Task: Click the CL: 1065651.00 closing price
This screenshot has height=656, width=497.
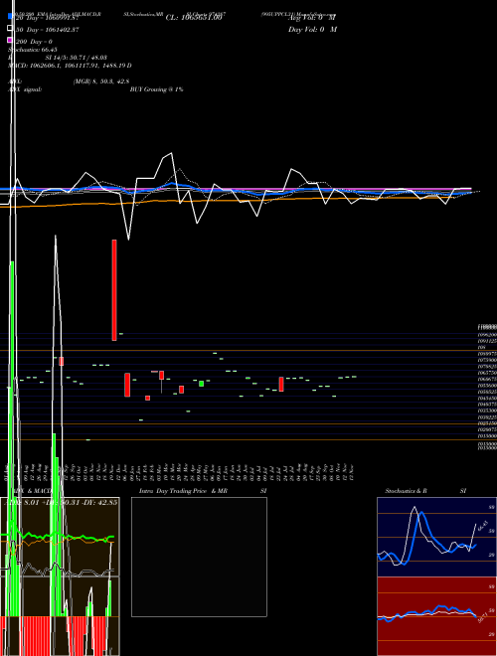Action: [x=193, y=18]
